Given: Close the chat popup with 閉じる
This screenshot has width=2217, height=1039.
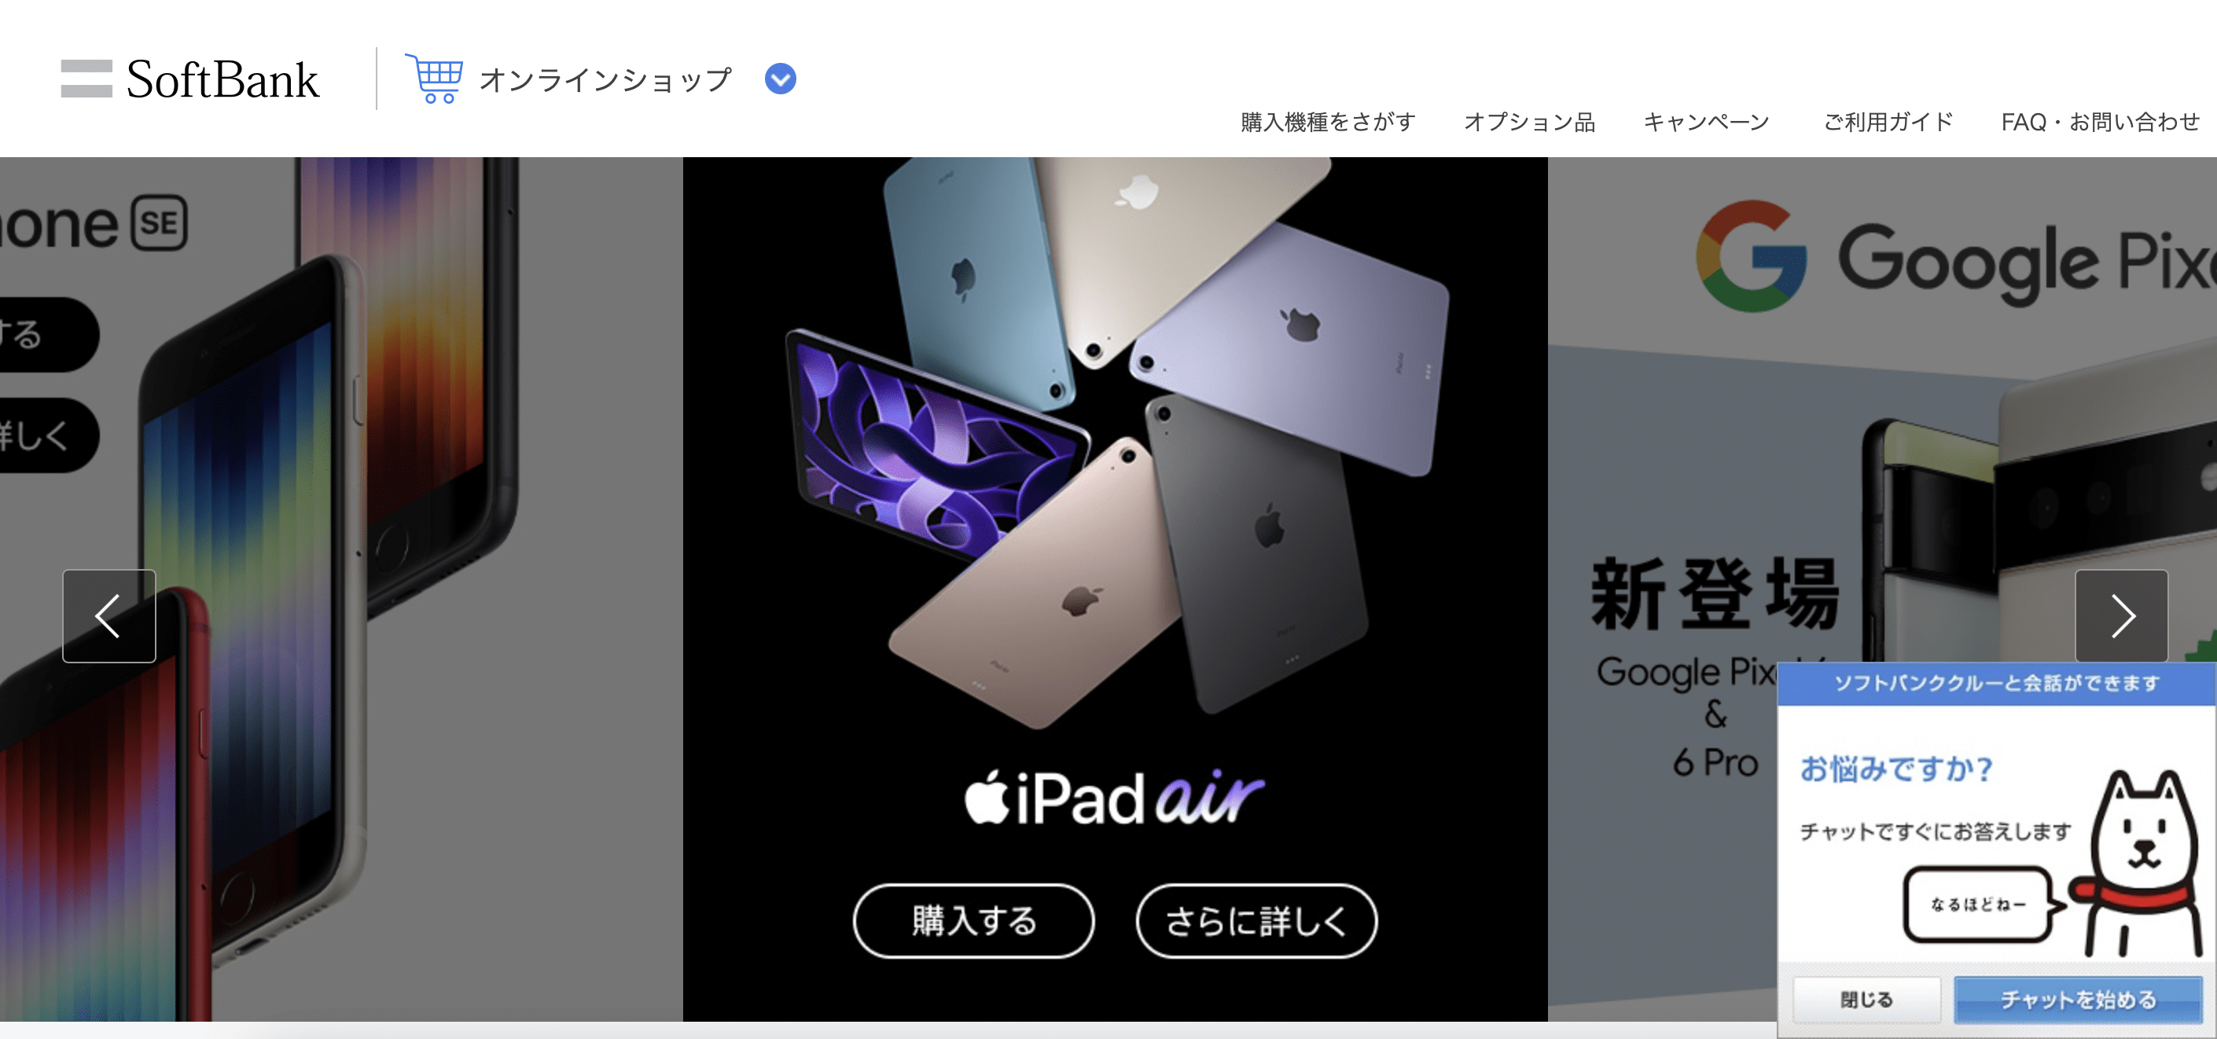Looking at the screenshot, I should click(1866, 1000).
